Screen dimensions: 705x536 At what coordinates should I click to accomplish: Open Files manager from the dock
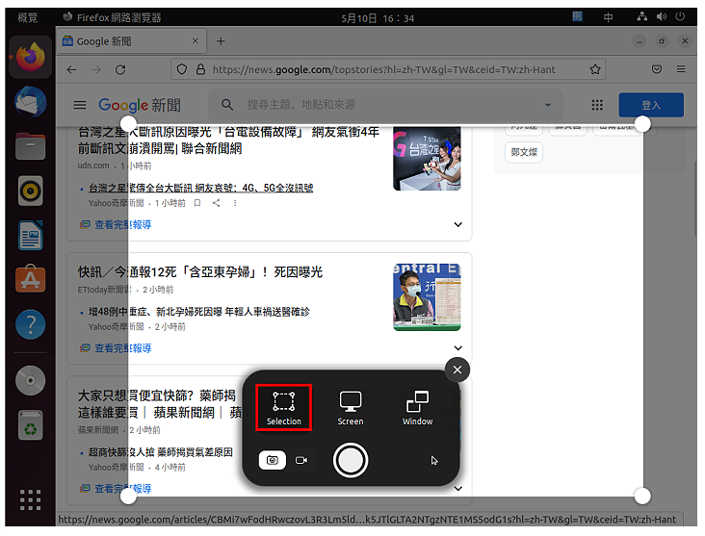(x=31, y=146)
